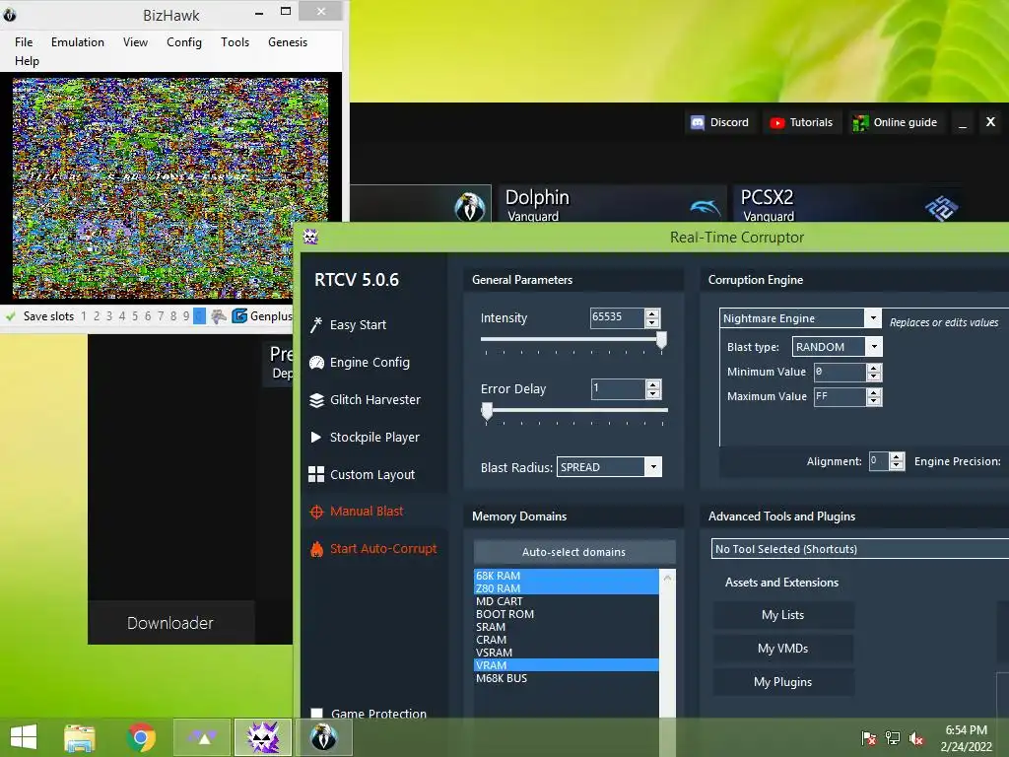
Task: Click the Start Auto-Corrupt flame icon
Action: [316, 549]
